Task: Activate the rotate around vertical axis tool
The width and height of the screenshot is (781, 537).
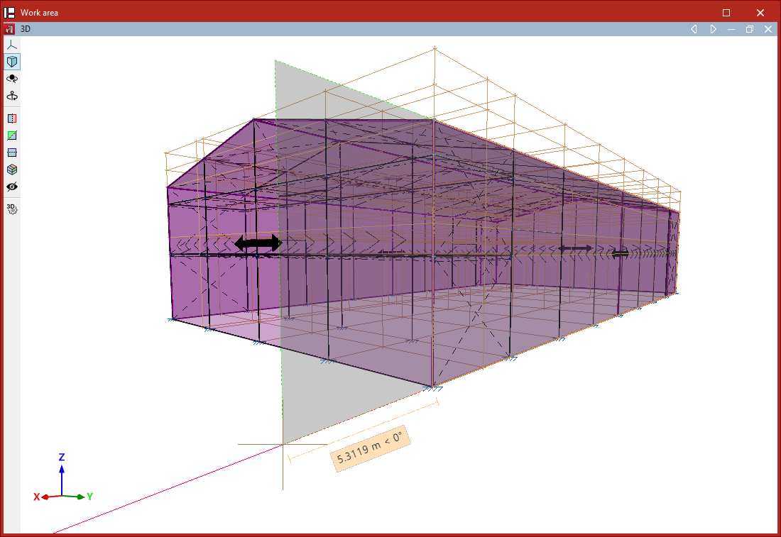Action: (x=12, y=96)
